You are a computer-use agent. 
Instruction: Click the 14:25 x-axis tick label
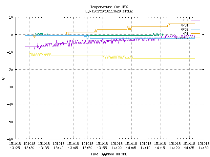pos(189,148)
